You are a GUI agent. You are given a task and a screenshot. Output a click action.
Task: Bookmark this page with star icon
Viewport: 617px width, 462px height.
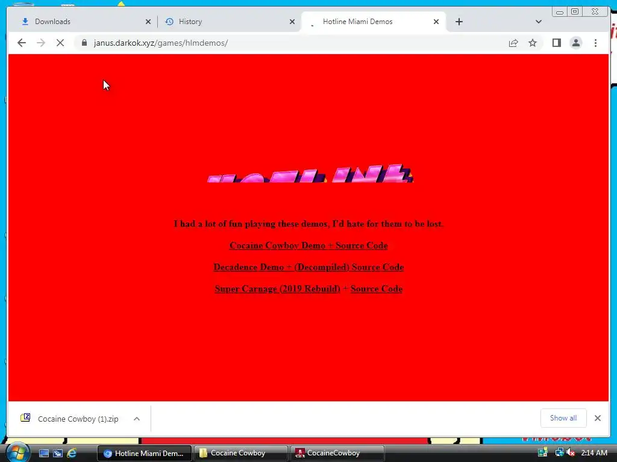pos(533,43)
